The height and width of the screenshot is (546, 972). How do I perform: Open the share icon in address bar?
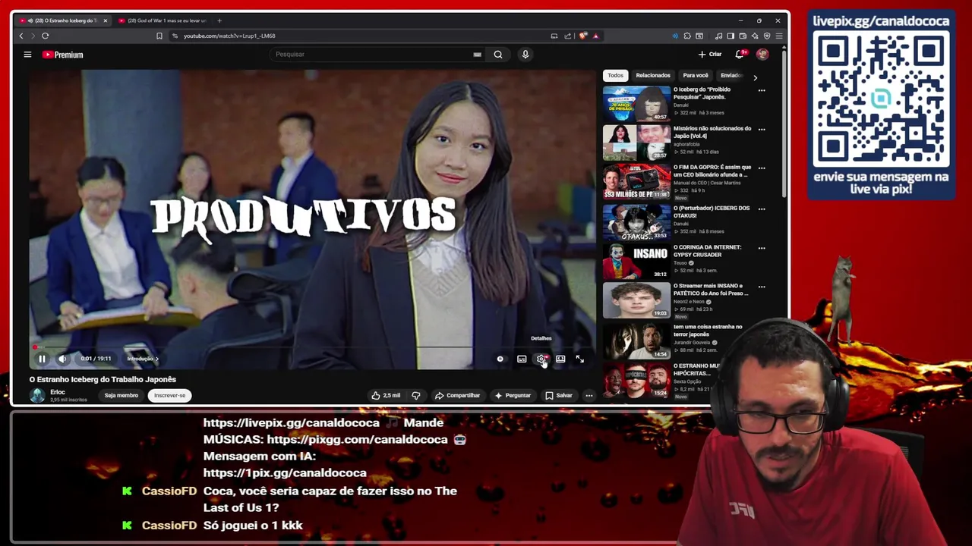pyautogui.click(x=567, y=36)
